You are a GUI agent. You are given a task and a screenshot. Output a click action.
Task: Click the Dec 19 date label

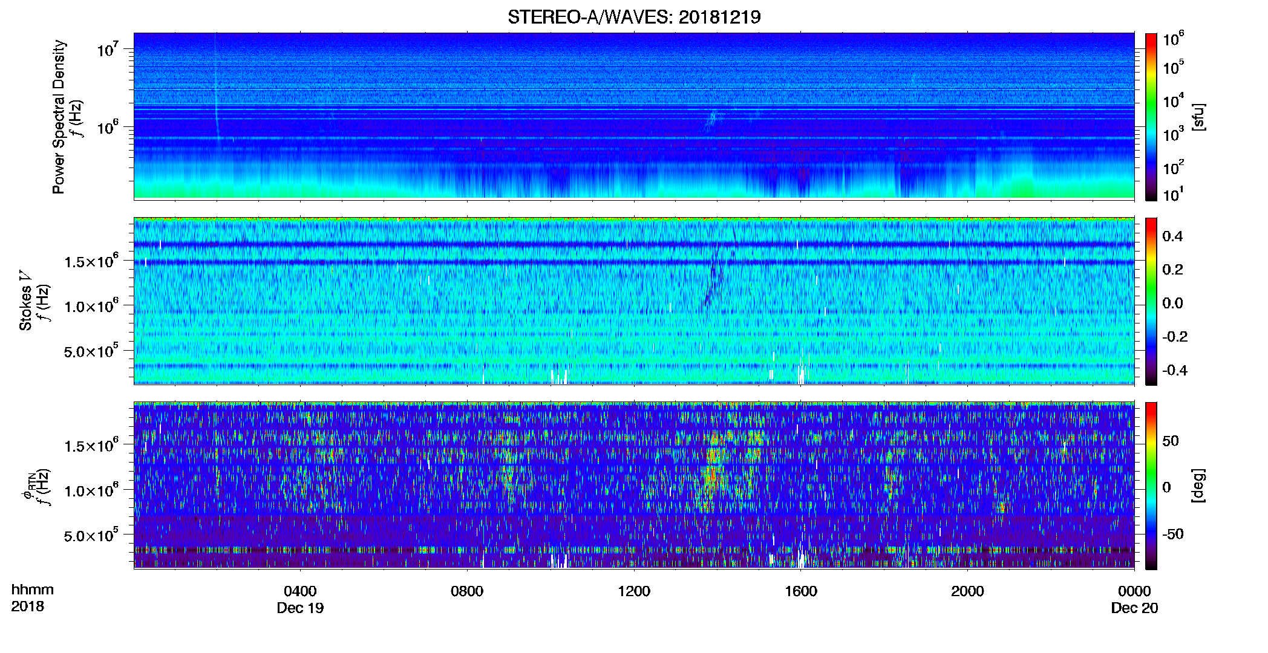(300, 608)
